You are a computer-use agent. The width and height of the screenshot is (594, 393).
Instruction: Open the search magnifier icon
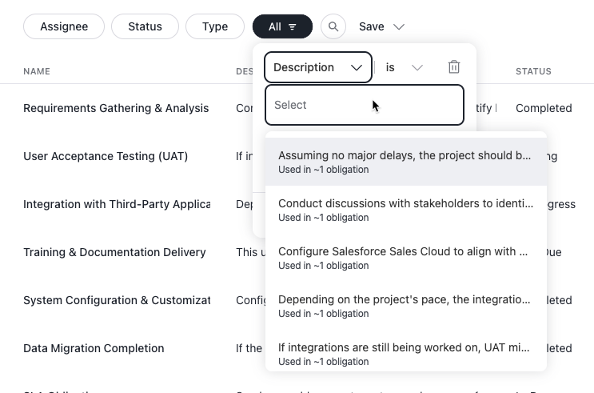[333, 26]
